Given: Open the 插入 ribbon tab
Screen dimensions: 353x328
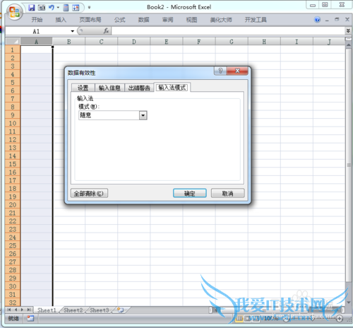Looking at the screenshot, I should click(61, 20).
